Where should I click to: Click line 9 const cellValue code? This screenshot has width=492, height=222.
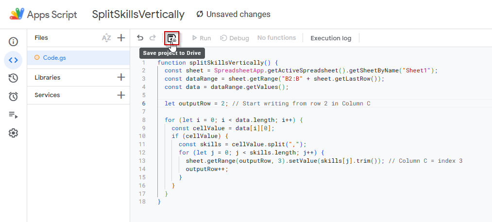(223, 128)
